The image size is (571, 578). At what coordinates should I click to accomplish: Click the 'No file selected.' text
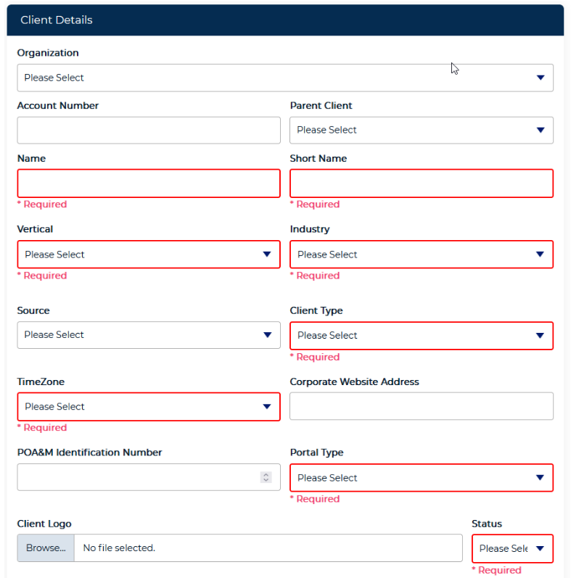tap(119, 548)
